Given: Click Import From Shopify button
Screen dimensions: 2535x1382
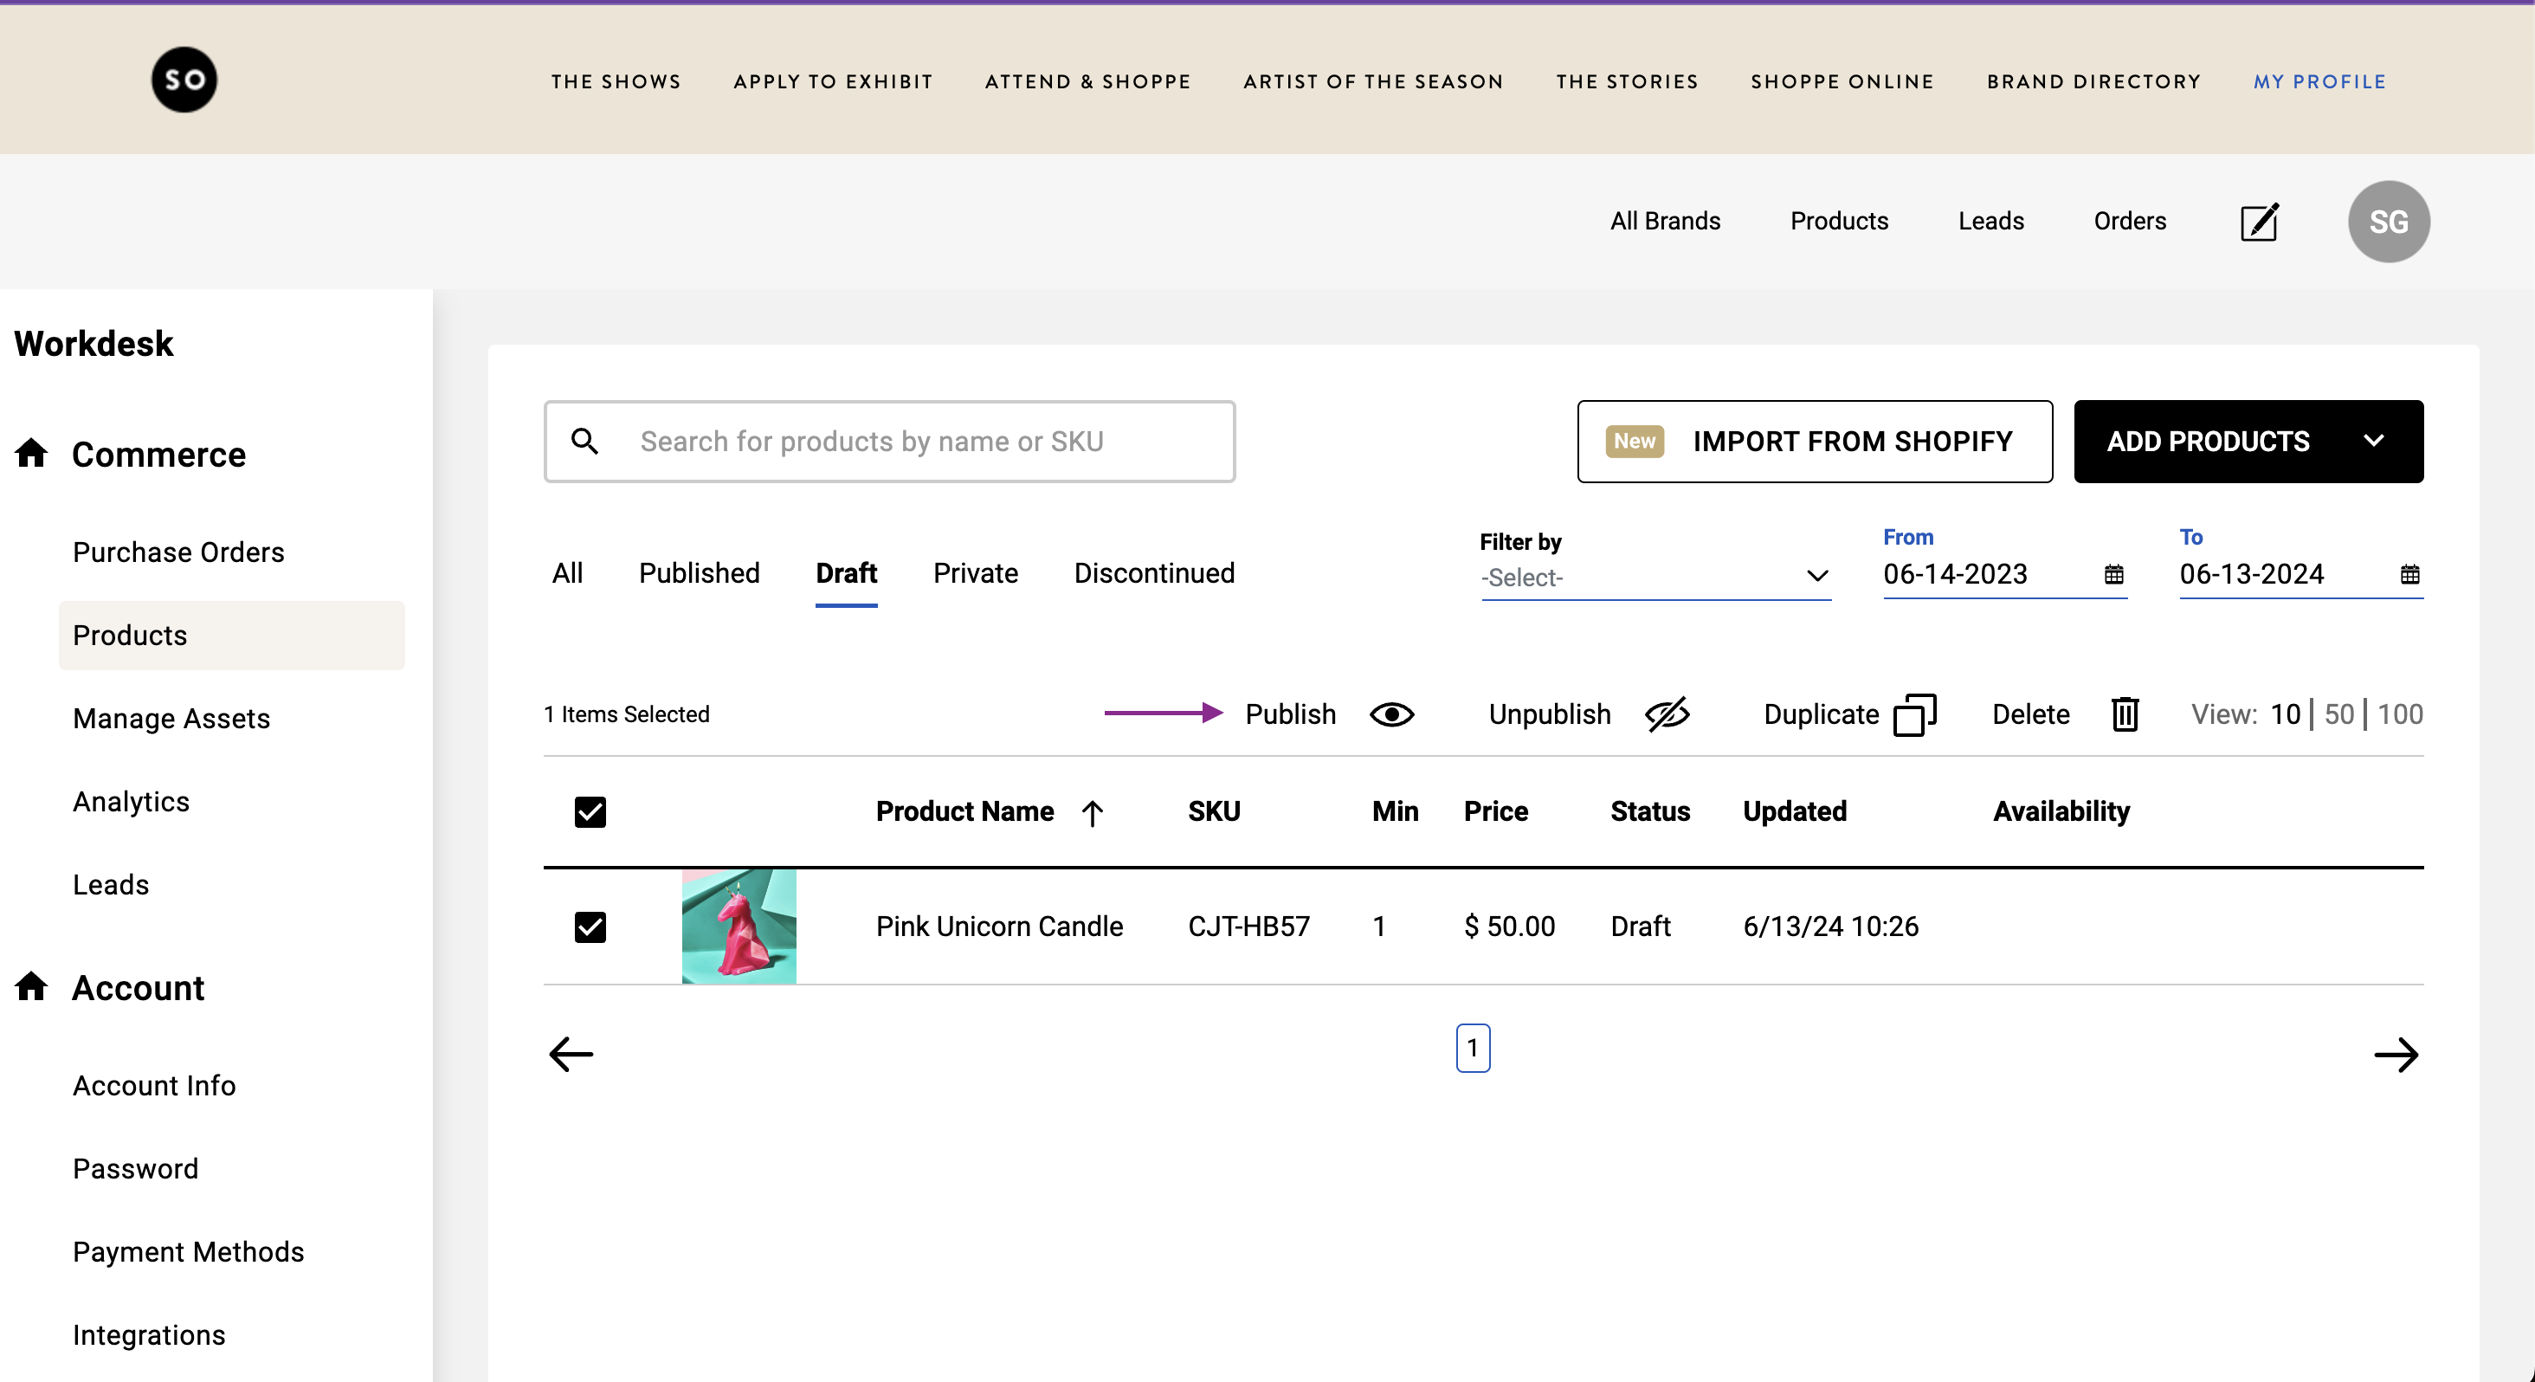Looking at the screenshot, I should (x=1814, y=441).
